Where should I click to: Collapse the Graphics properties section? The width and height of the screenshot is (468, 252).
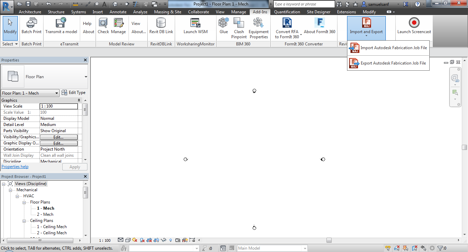[79, 100]
